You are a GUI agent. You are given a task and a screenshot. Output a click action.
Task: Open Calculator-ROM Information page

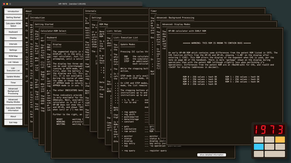[x=13, y=109]
